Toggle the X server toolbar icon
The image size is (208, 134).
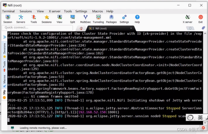[x=187, y=19]
